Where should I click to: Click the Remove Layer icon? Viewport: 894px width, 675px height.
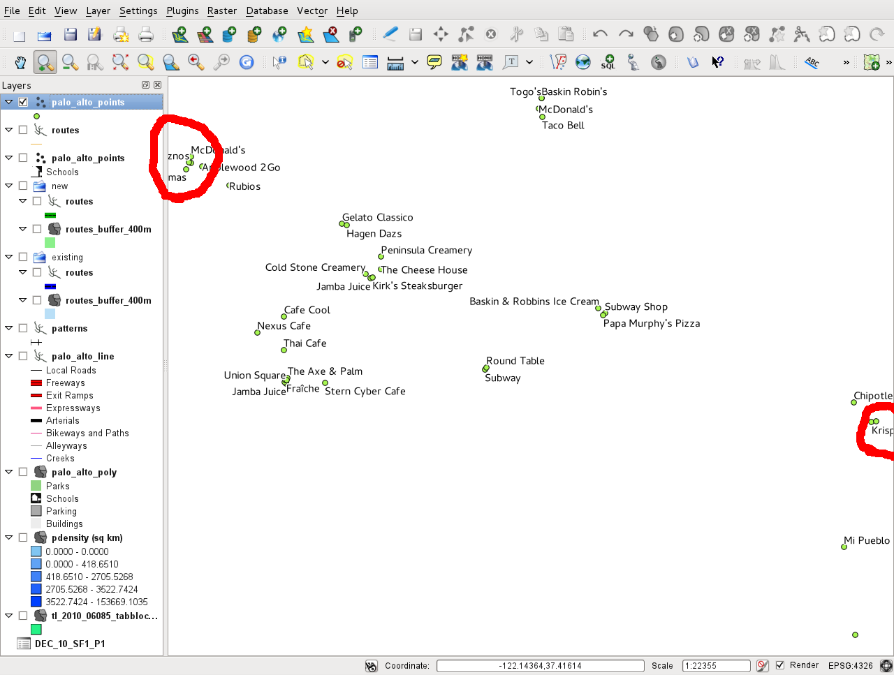coord(331,34)
